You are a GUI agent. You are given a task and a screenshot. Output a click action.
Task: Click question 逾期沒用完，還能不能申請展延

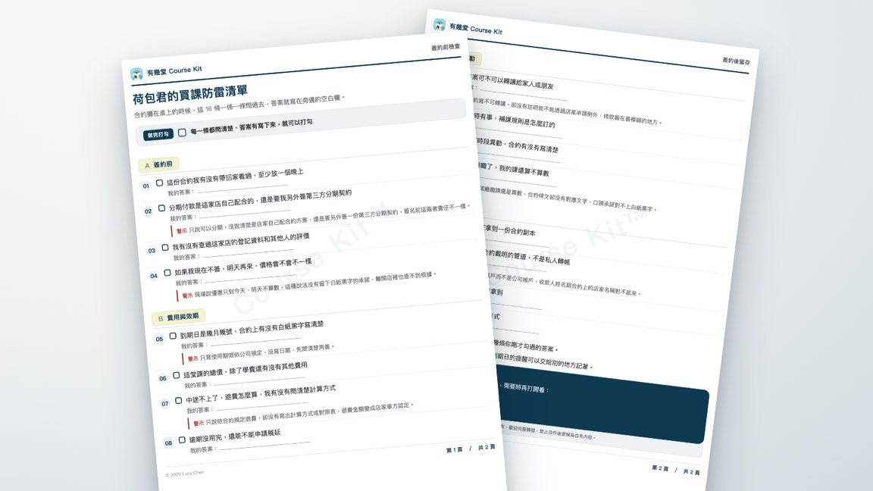click(x=234, y=436)
